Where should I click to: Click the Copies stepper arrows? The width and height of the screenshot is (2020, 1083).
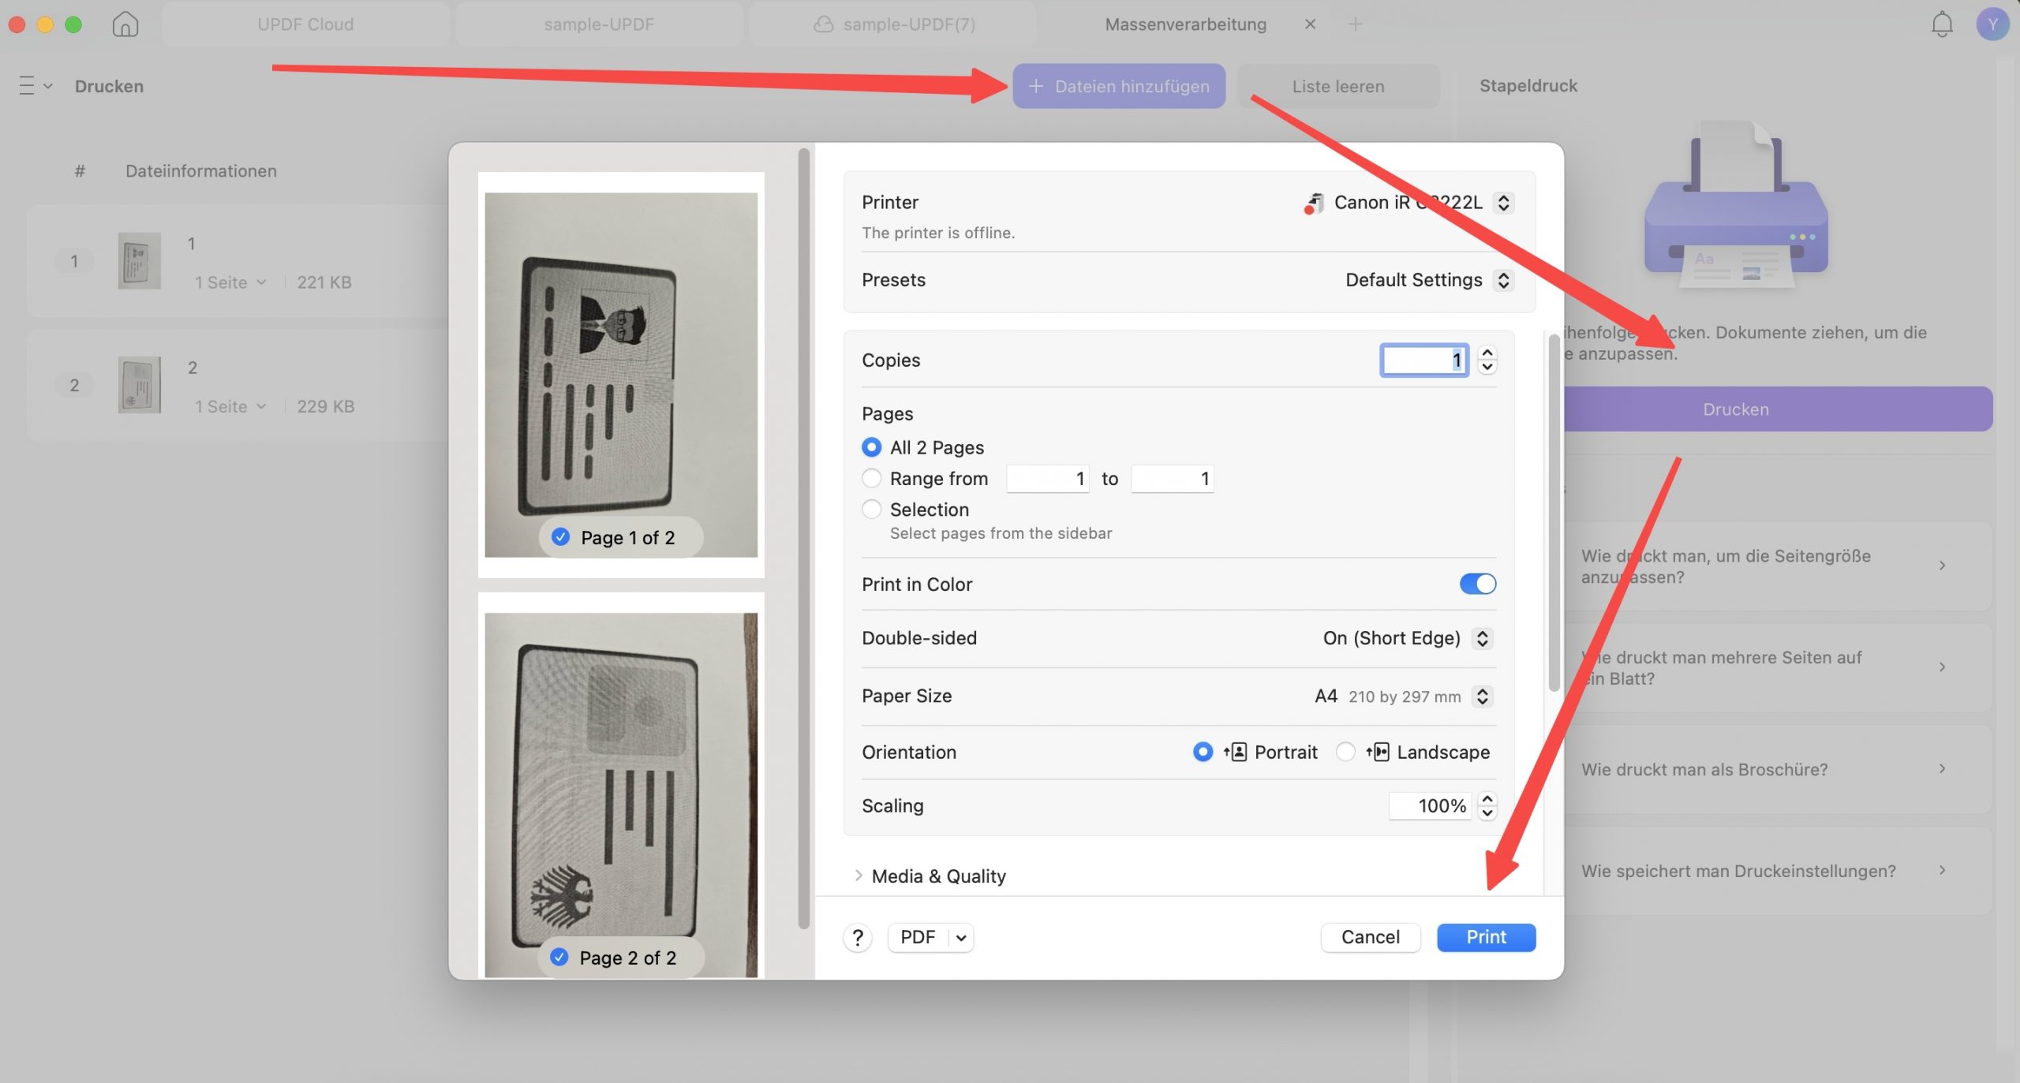1487,360
